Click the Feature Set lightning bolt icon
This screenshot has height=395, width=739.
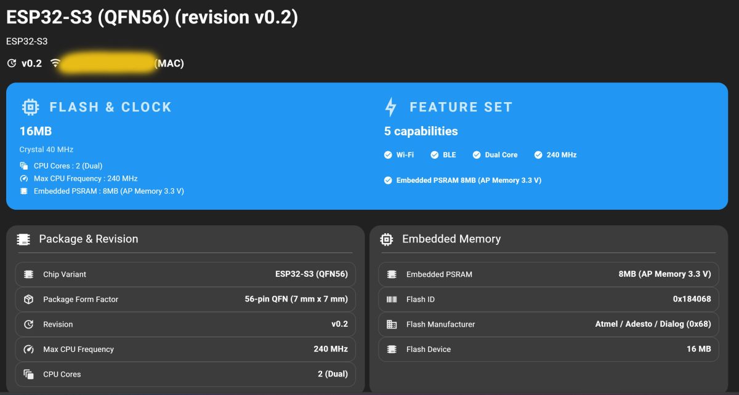click(x=390, y=107)
